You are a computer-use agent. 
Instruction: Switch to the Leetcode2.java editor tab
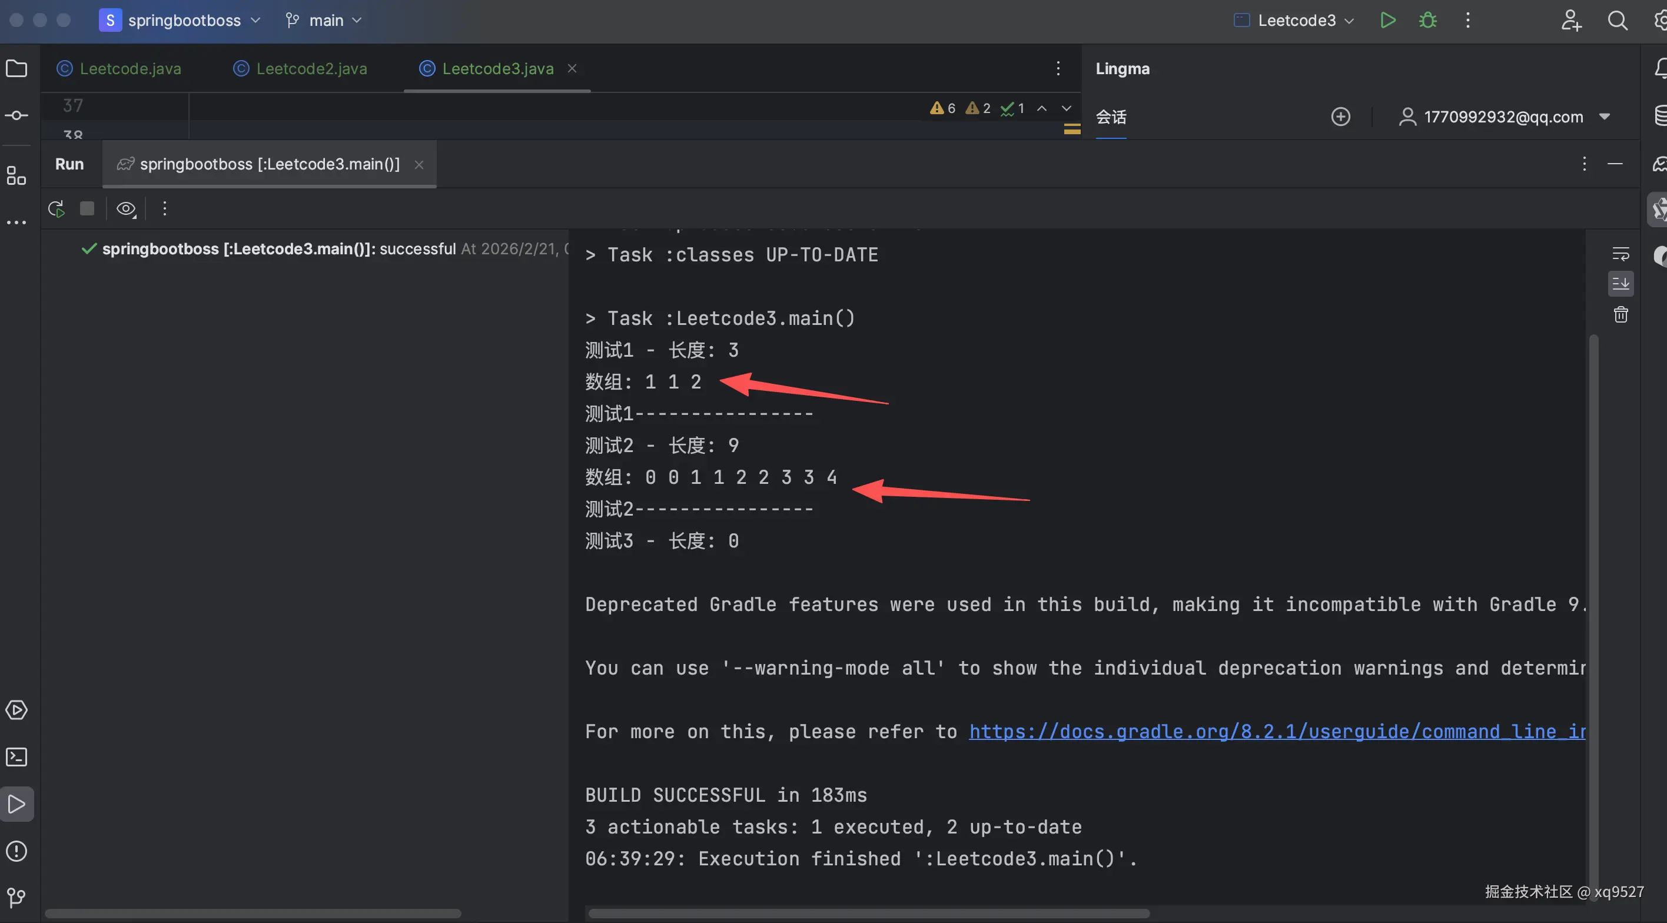[x=311, y=69]
